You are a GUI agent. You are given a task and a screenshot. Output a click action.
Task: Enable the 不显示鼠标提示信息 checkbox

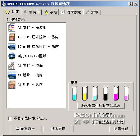click(10, 119)
